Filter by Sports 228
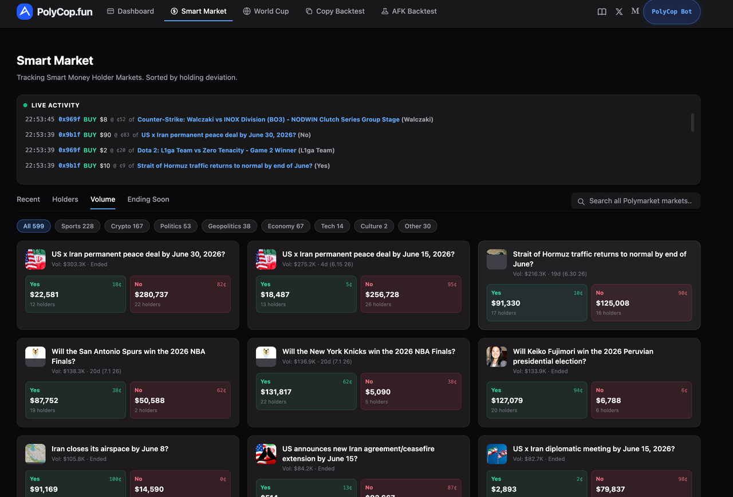Image resolution: width=733 pixels, height=497 pixels. 77,226
